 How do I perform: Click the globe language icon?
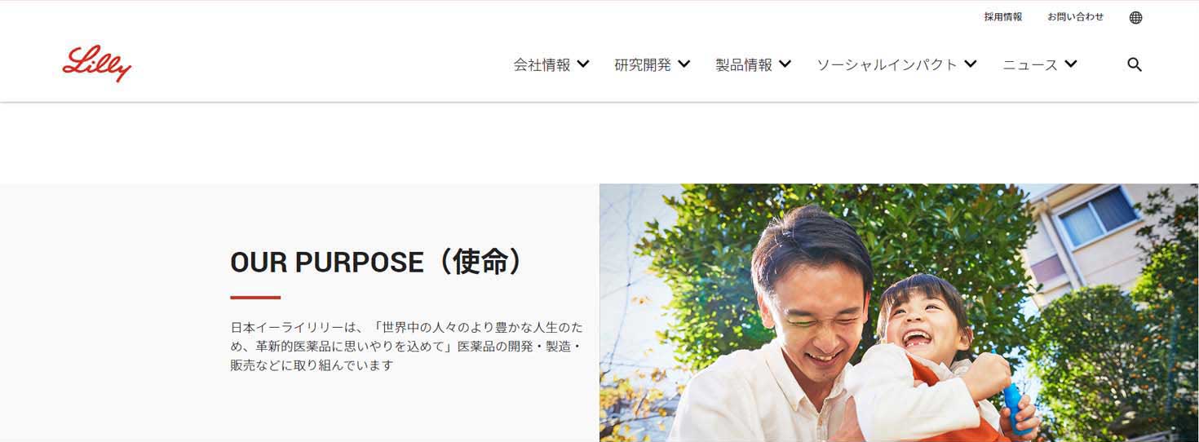[1135, 17]
